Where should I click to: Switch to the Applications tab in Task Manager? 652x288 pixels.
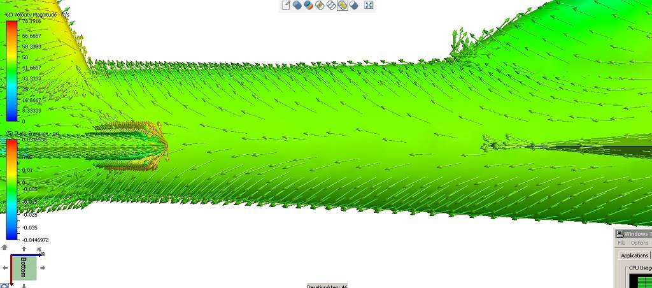point(634,256)
